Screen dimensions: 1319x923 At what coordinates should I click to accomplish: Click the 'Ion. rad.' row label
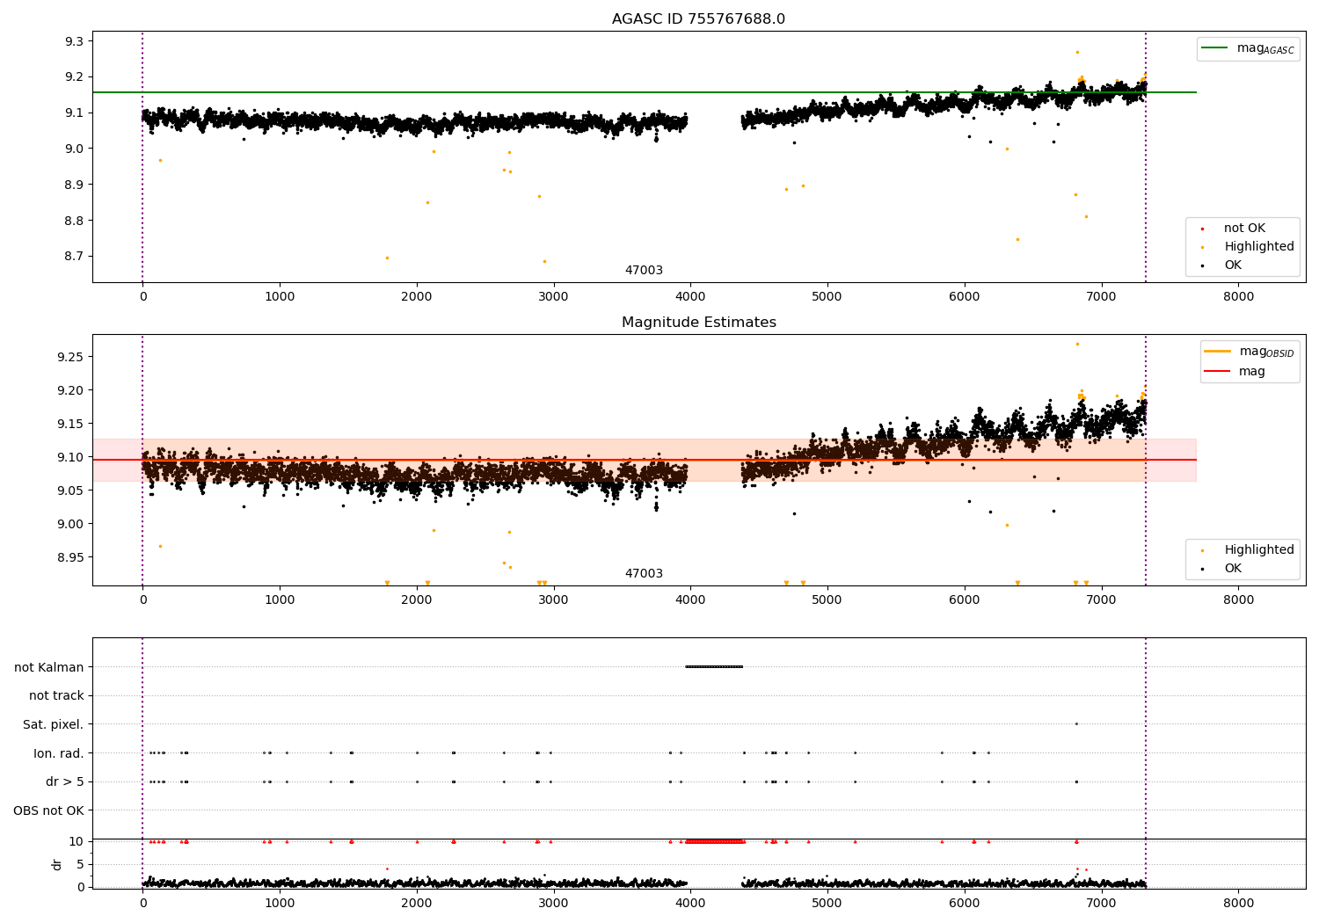59,753
